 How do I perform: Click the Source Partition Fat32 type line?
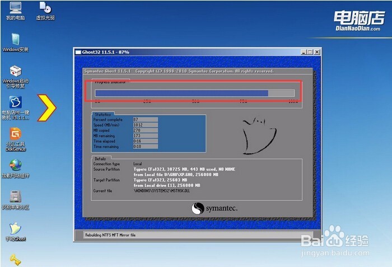pos(184,169)
